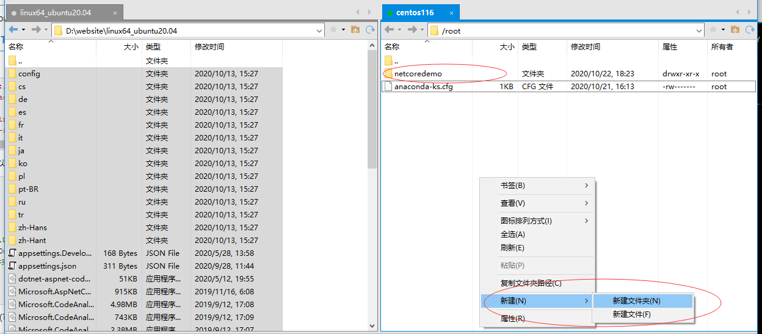Open back history dropdown in local pane
Screen dimensions: 762x334
pyautogui.click(x=24, y=29)
